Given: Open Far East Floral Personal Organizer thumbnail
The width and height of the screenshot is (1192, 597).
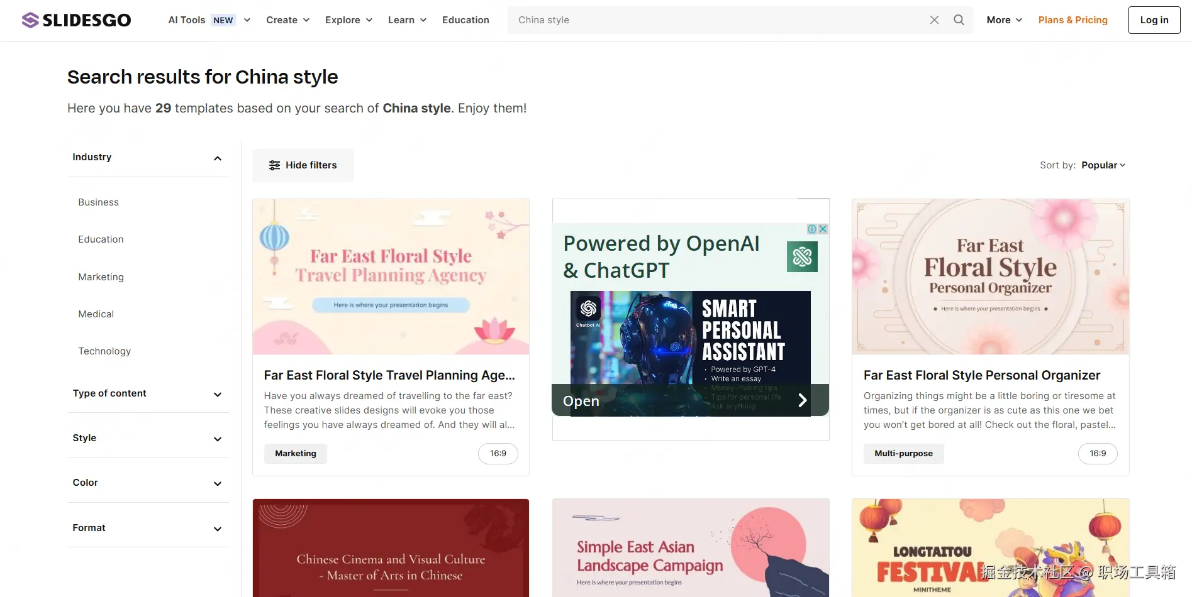Looking at the screenshot, I should [991, 277].
